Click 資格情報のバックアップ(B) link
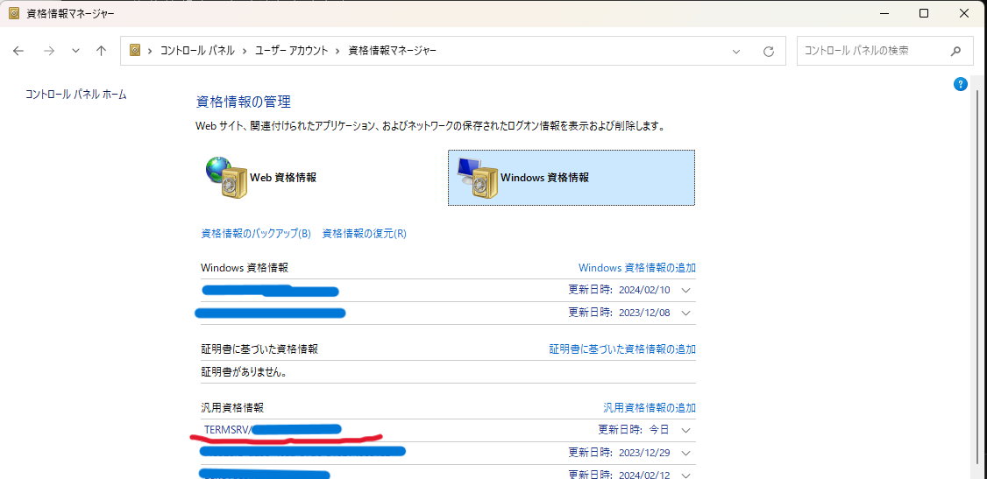The height and width of the screenshot is (479, 987). [256, 233]
